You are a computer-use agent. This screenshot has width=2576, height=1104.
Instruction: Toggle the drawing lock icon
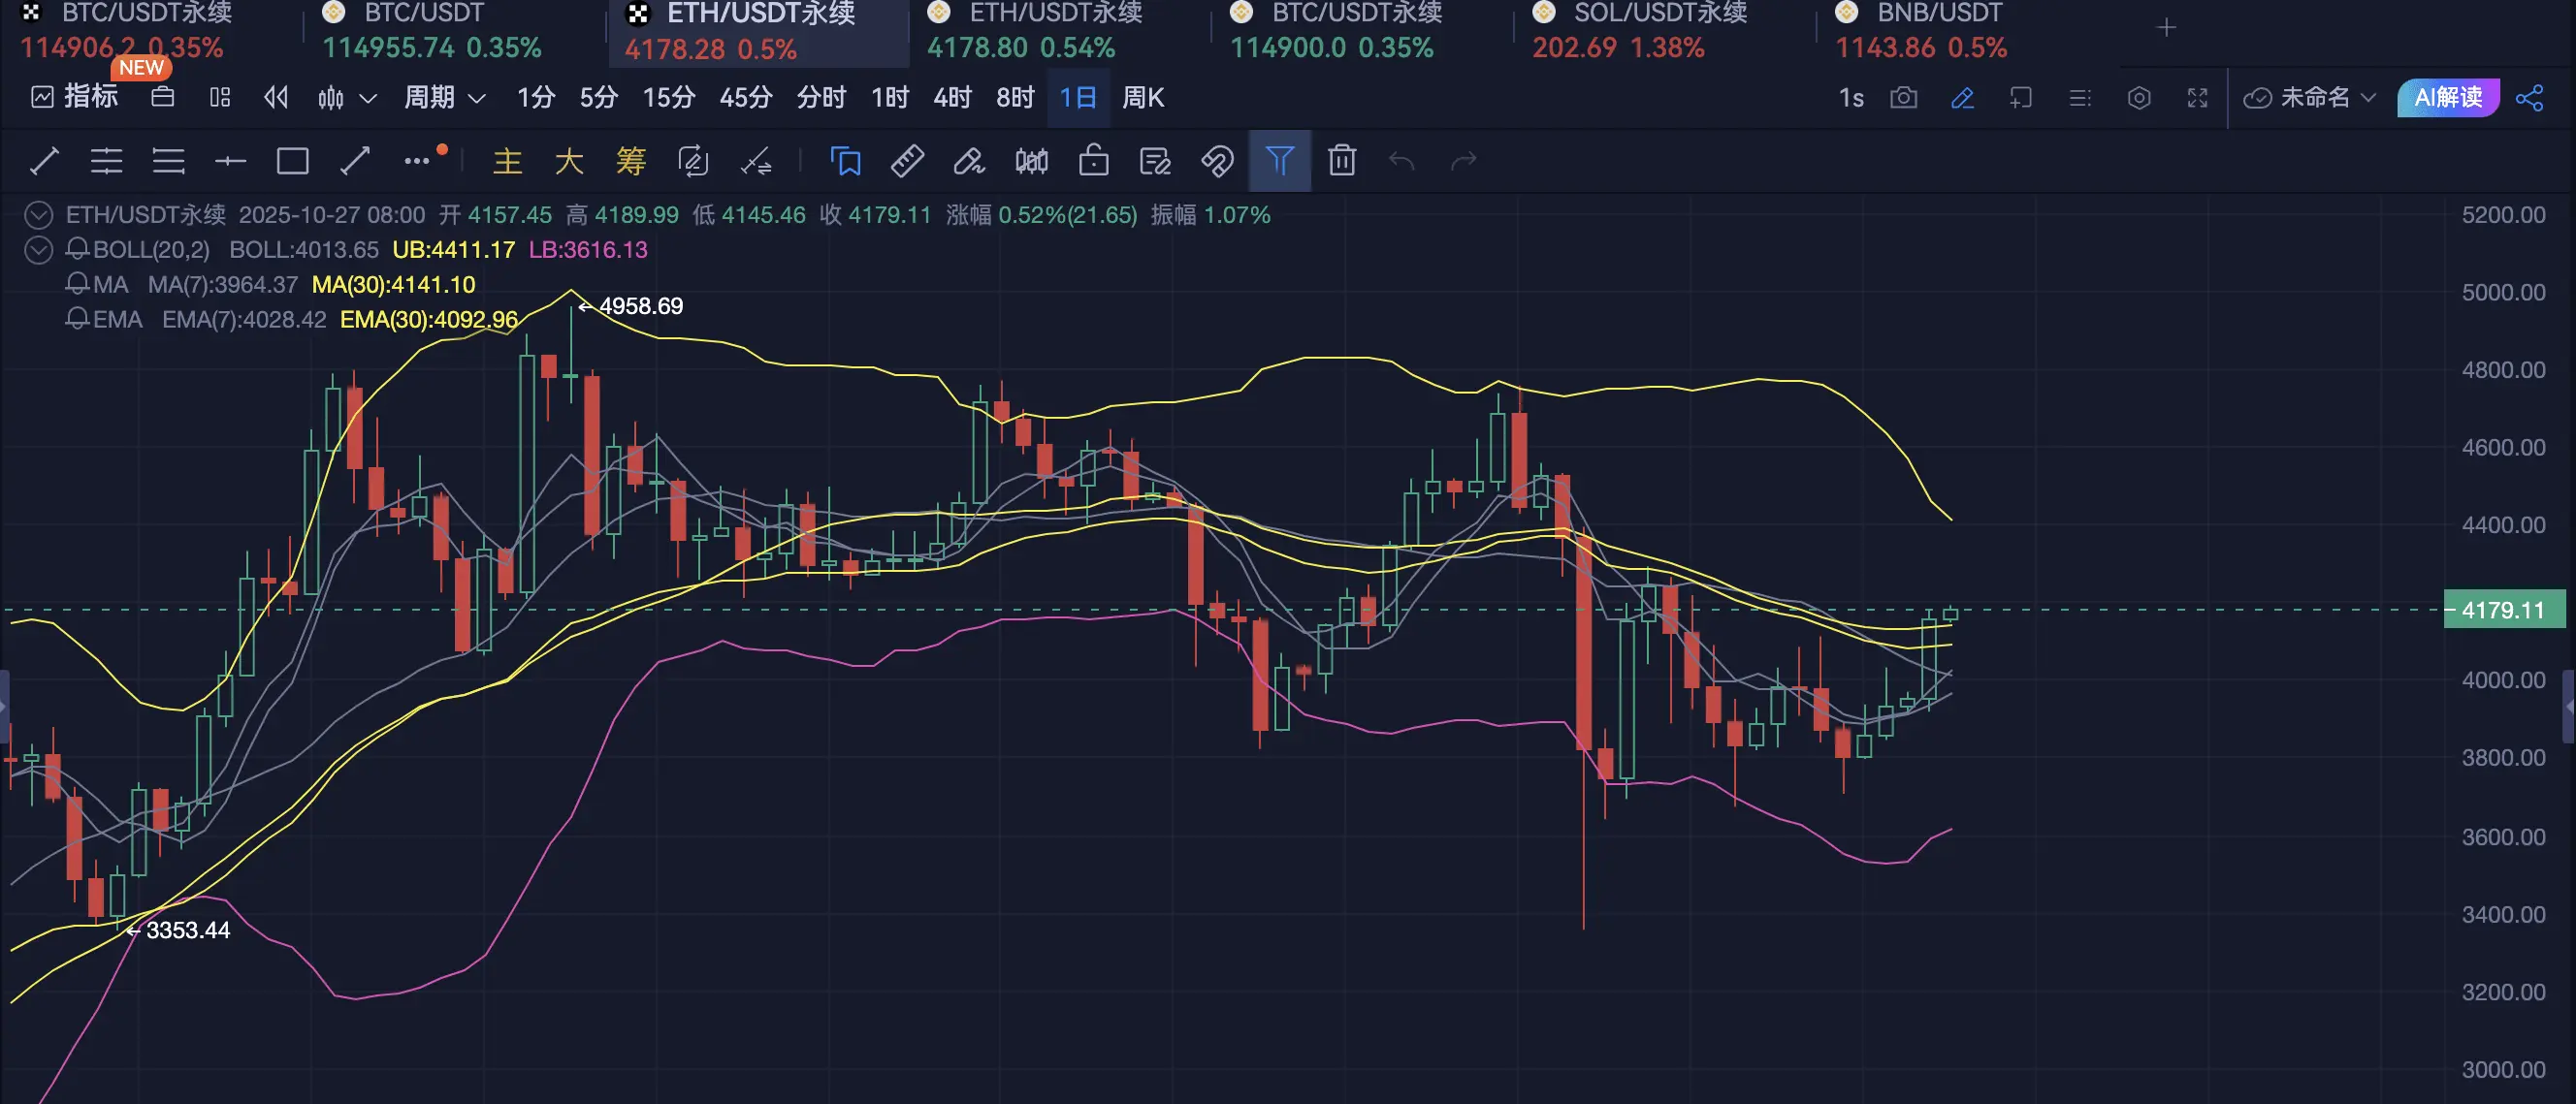[x=1093, y=161]
